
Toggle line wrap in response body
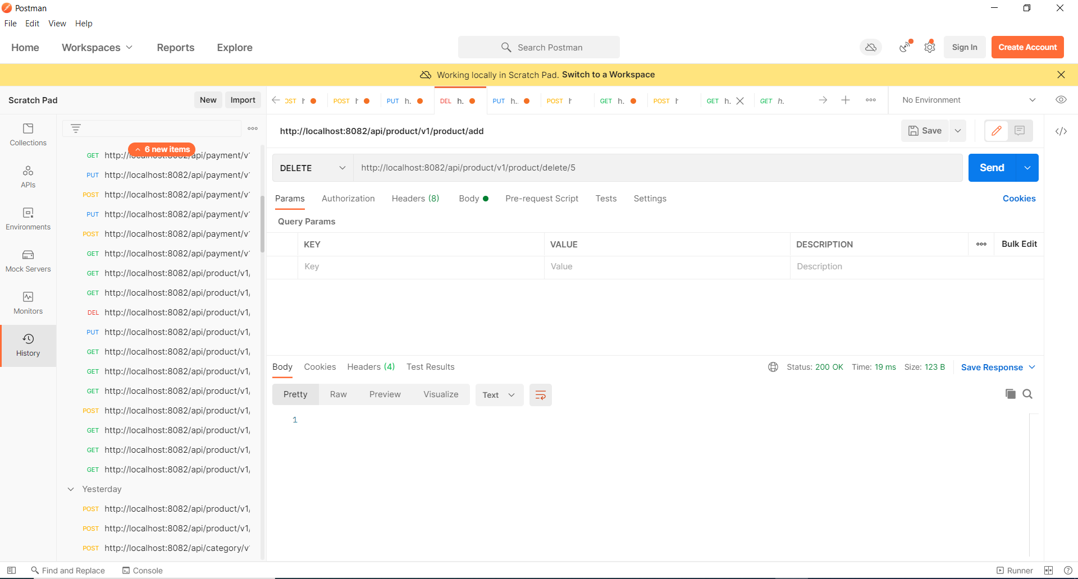pyautogui.click(x=540, y=395)
